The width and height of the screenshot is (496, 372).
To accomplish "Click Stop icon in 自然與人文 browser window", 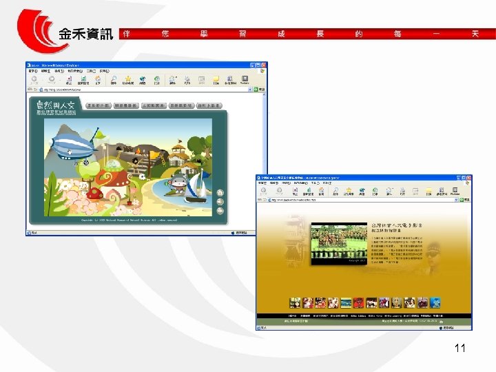I will [x=69, y=80].
